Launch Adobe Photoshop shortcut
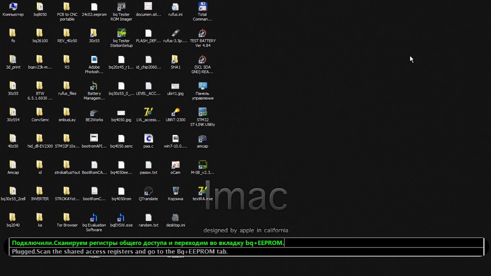 pyautogui.click(x=94, y=64)
